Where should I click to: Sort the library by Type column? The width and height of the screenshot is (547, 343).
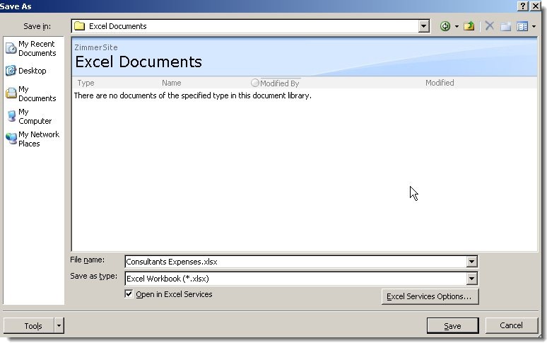[86, 83]
